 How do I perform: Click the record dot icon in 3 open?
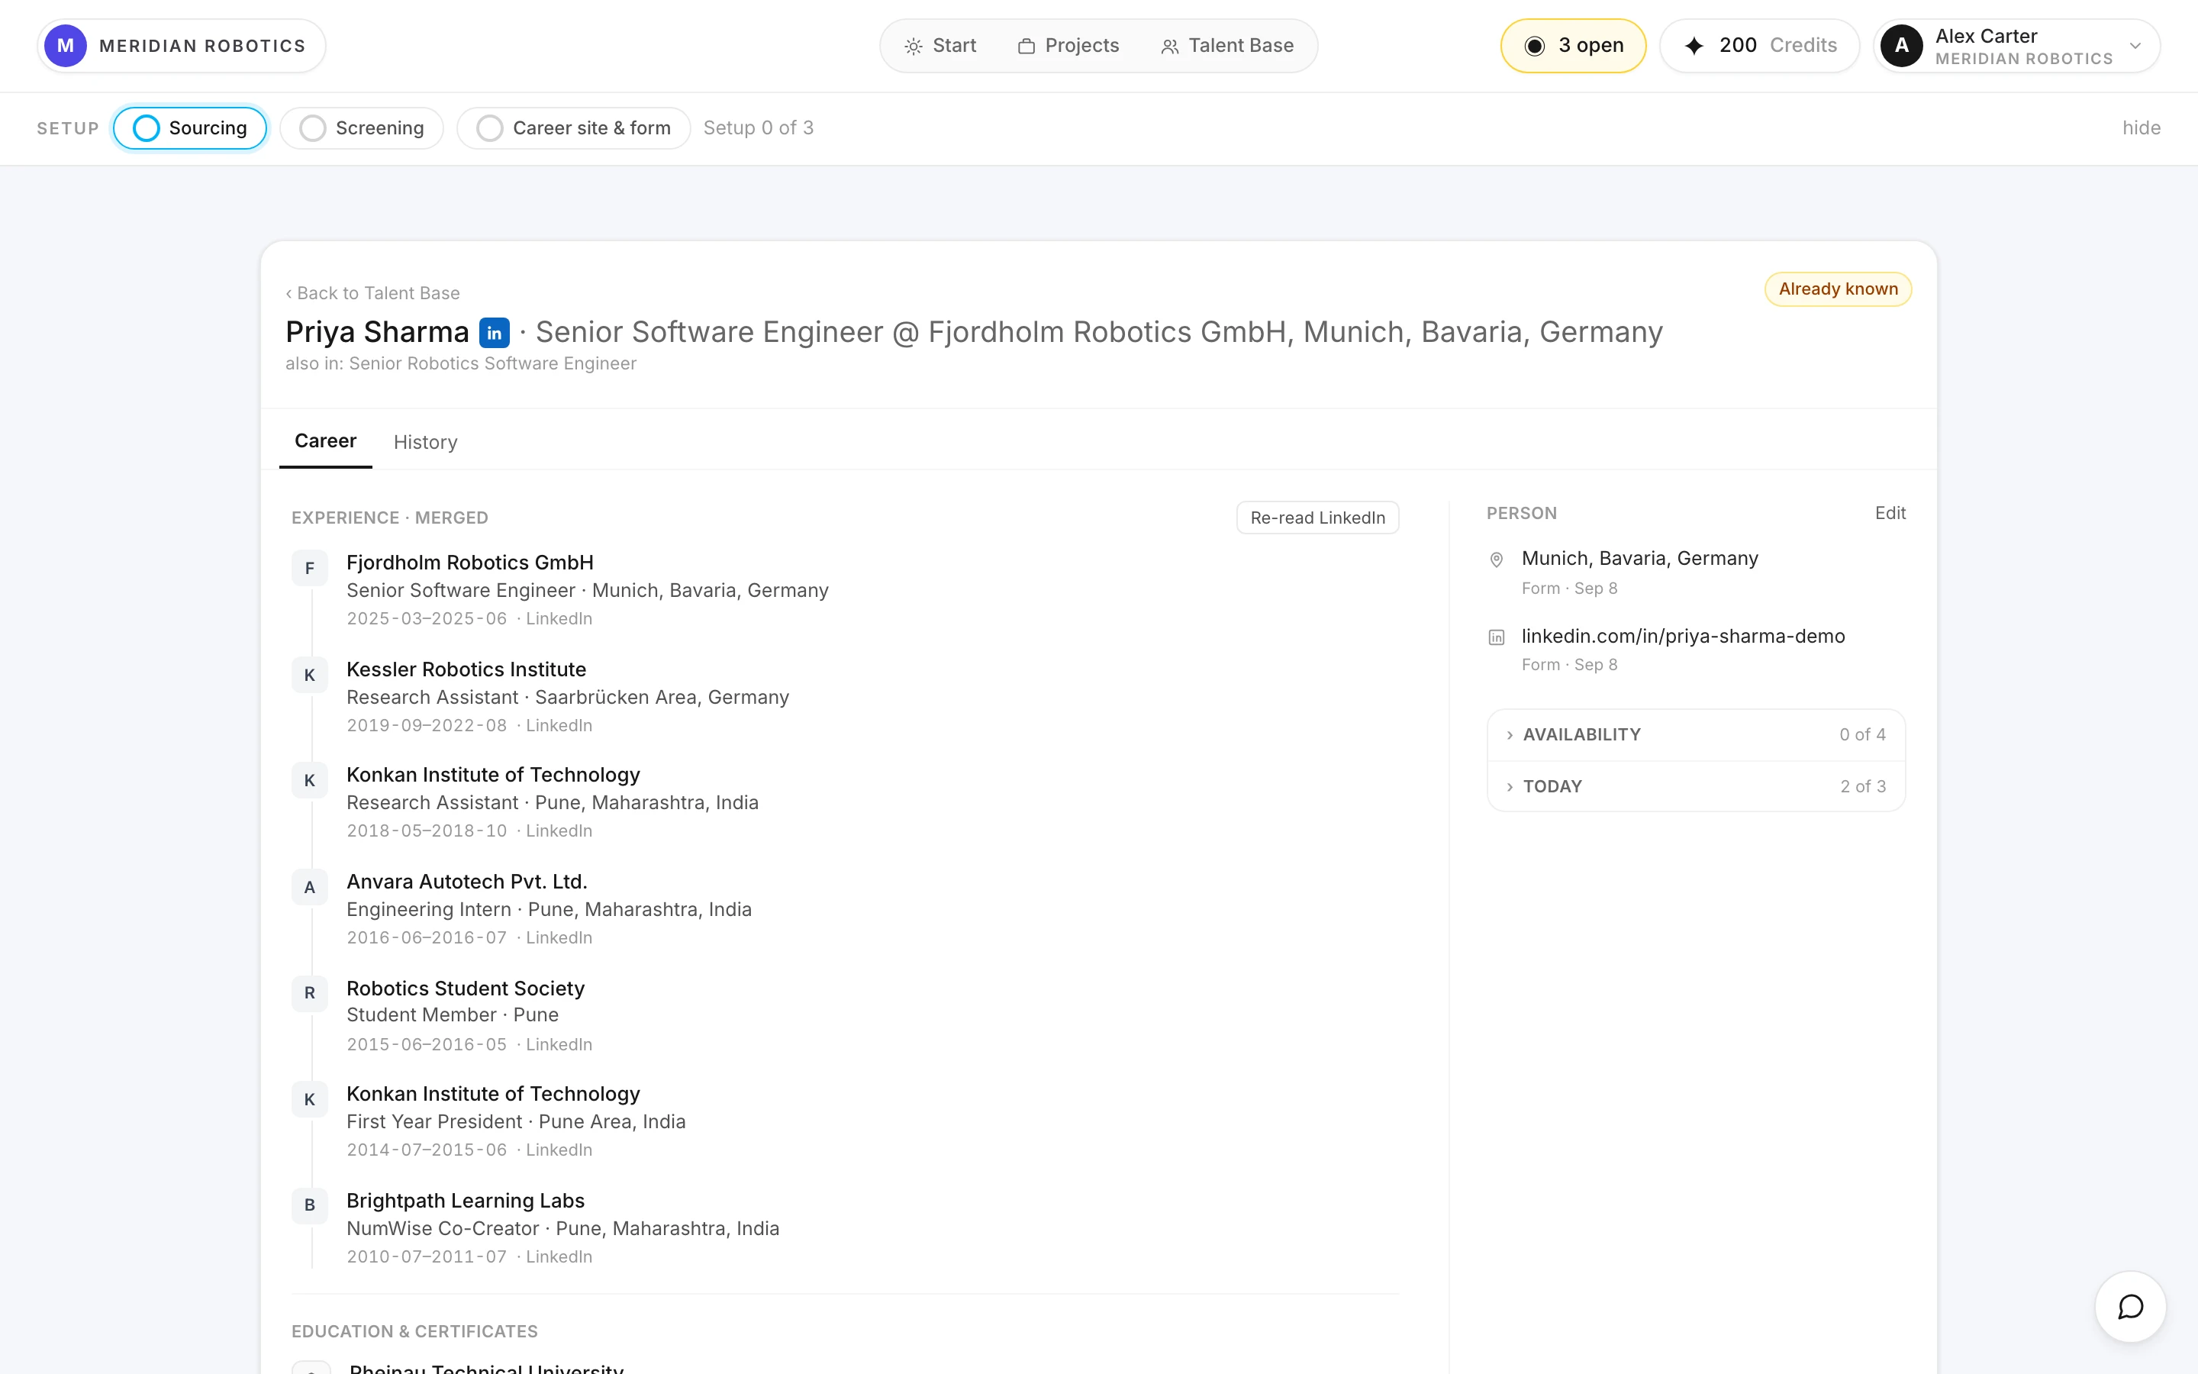(x=1534, y=46)
